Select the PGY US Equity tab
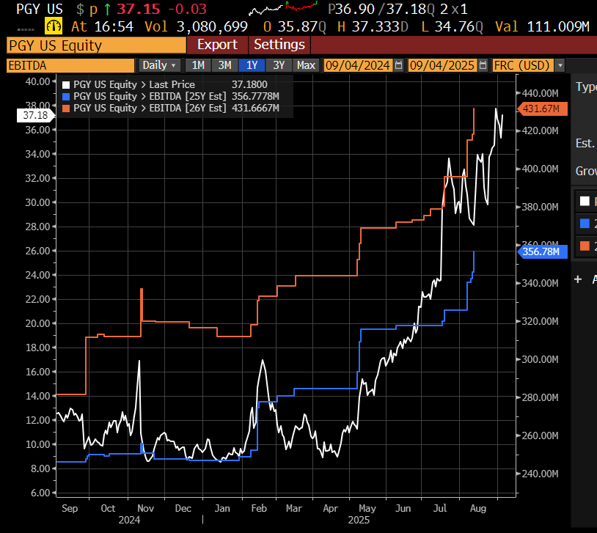The width and height of the screenshot is (597, 533). pos(95,45)
